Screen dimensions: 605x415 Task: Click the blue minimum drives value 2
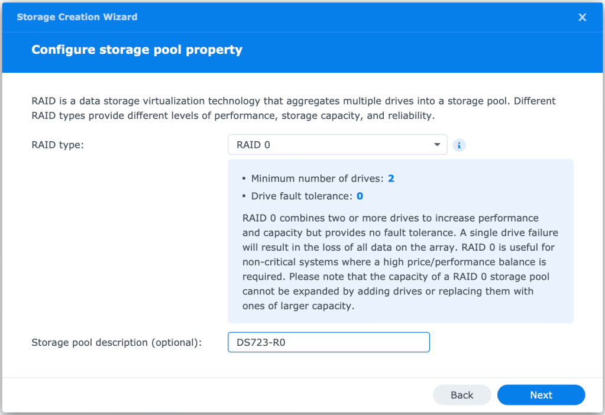pos(391,179)
